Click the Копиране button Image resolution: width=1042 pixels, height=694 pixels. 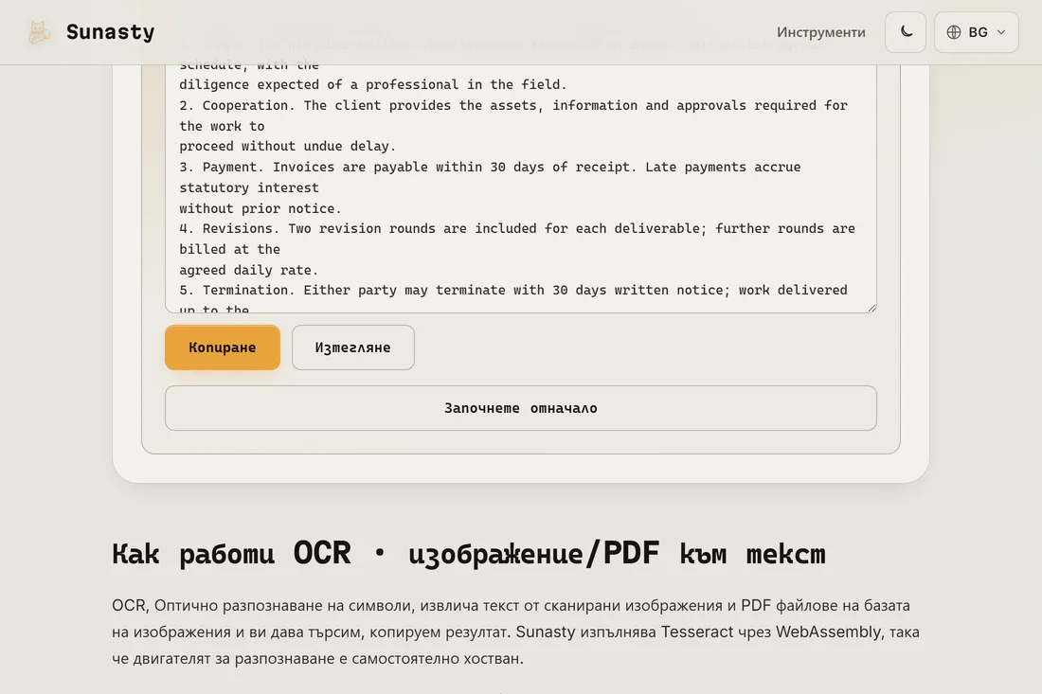(222, 347)
